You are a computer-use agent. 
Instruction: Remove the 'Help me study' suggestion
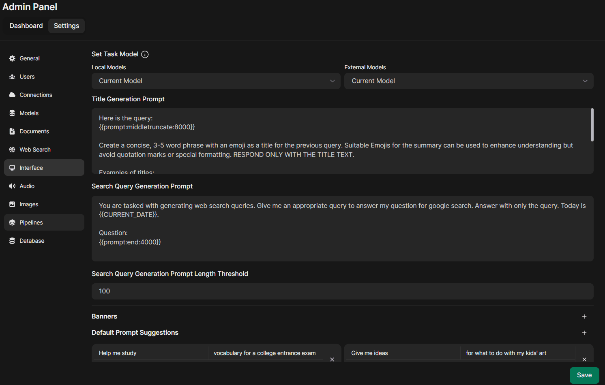tap(332, 359)
